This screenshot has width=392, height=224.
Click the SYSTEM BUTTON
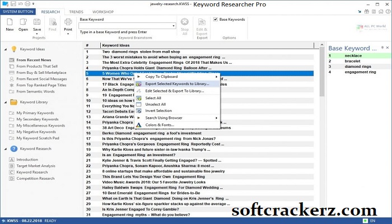tap(18, 12)
